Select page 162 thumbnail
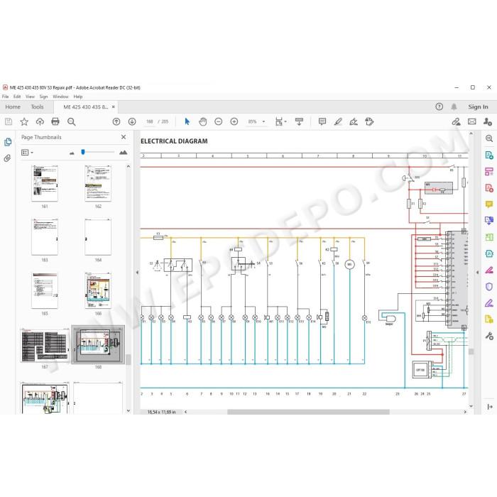This screenshot has height=497, width=497. [x=98, y=183]
